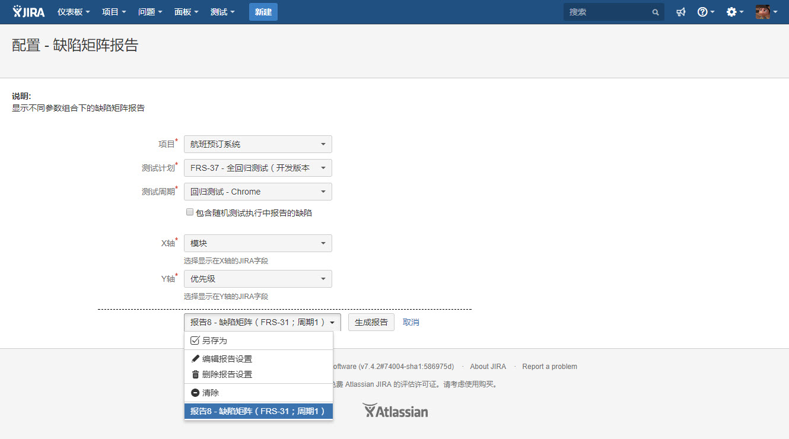Open the 项目 menu in navigation bar
The height and width of the screenshot is (439, 789).
pyautogui.click(x=114, y=12)
